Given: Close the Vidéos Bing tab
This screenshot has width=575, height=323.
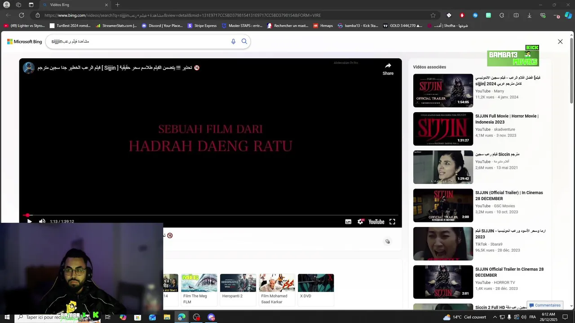Looking at the screenshot, I should (106, 5).
